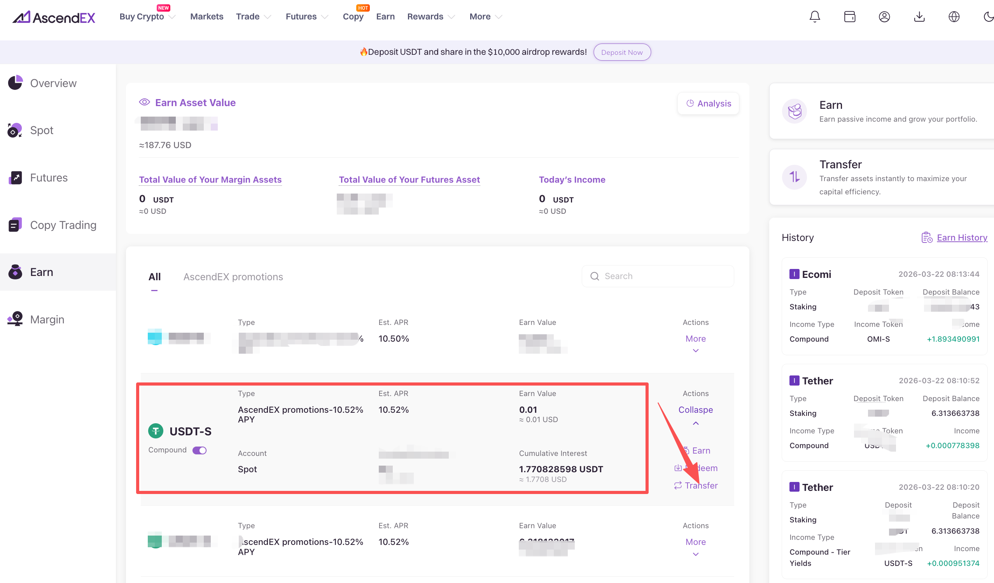The image size is (994, 583).
Task: Open the wallet icon in header
Action: click(x=849, y=17)
